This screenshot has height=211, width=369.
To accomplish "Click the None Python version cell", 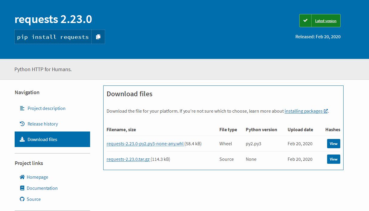I will (x=251, y=159).
